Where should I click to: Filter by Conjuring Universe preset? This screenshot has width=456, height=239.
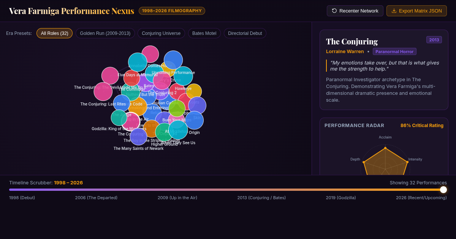tap(161, 33)
